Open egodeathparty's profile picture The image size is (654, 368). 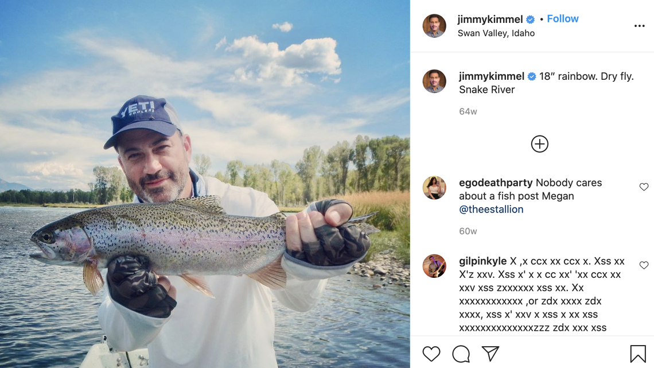(x=434, y=188)
